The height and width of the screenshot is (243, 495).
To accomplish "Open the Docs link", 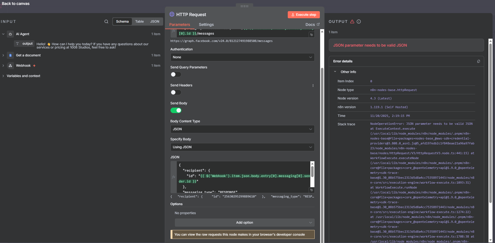I will pos(312,25).
